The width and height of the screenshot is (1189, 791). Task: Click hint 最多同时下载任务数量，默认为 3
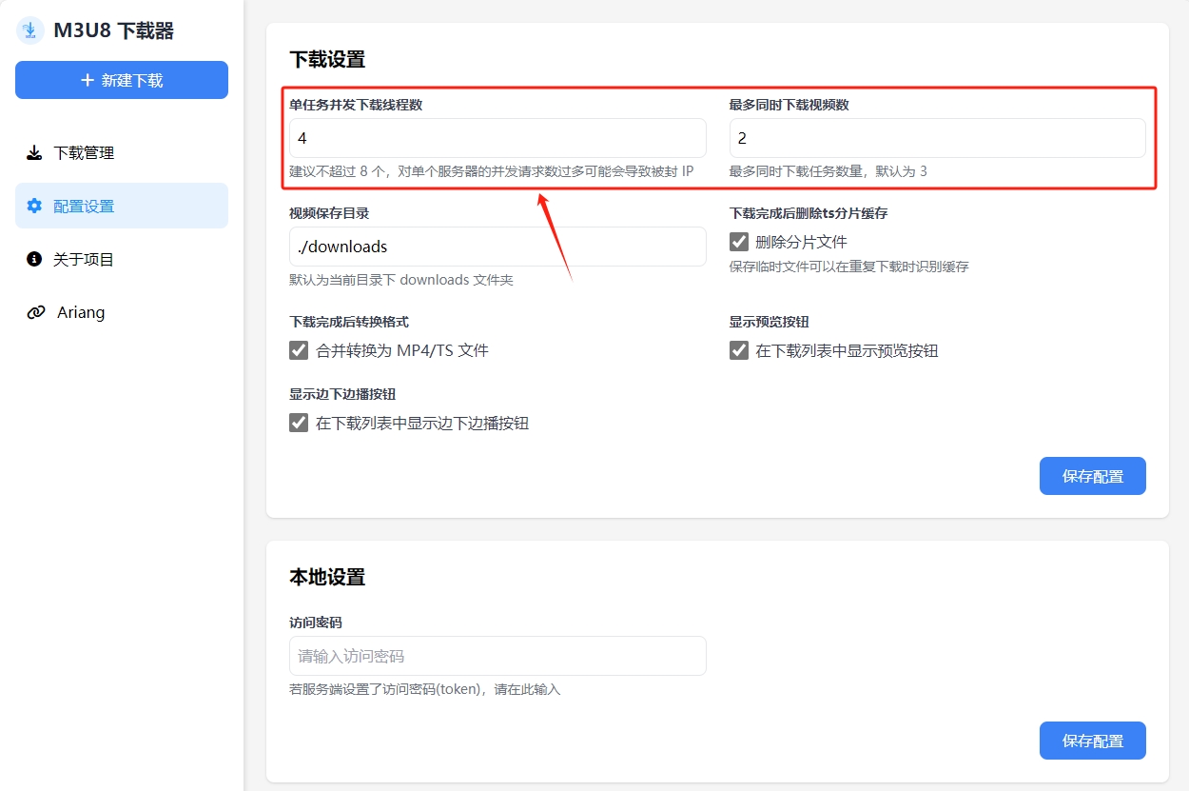828,171
